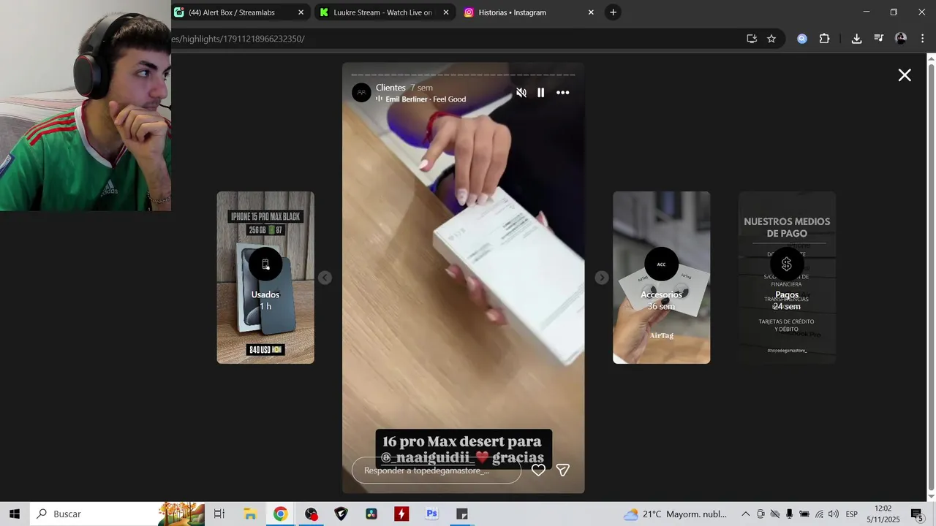Open the Clientes profile avatar
Viewport: 936px width, 526px height.
pos(361,93)
